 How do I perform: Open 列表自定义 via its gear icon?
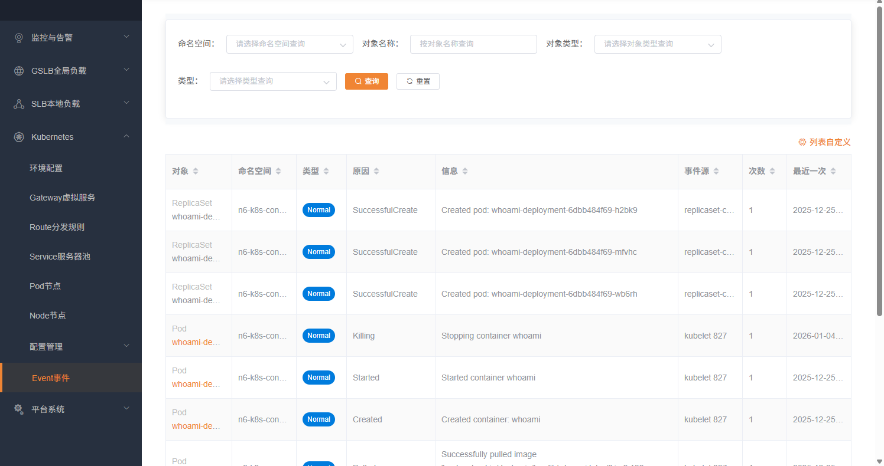[802, 142]
